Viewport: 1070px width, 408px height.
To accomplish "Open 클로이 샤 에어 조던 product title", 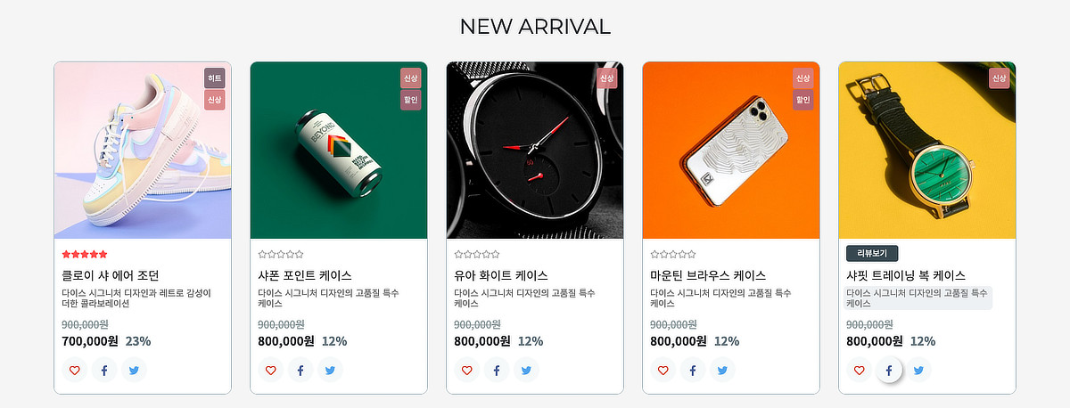I will tap(111, 275).
